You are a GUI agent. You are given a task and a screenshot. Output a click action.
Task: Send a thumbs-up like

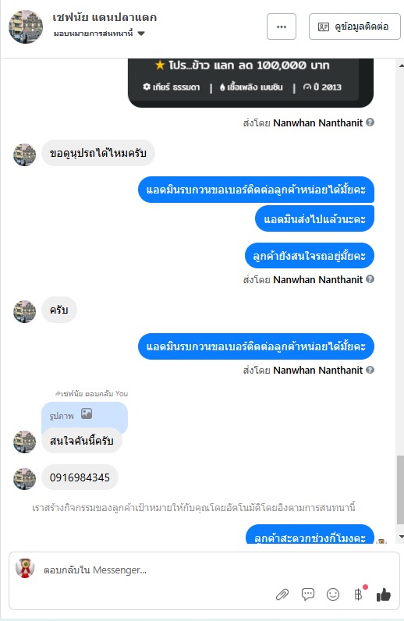point(384,594)
